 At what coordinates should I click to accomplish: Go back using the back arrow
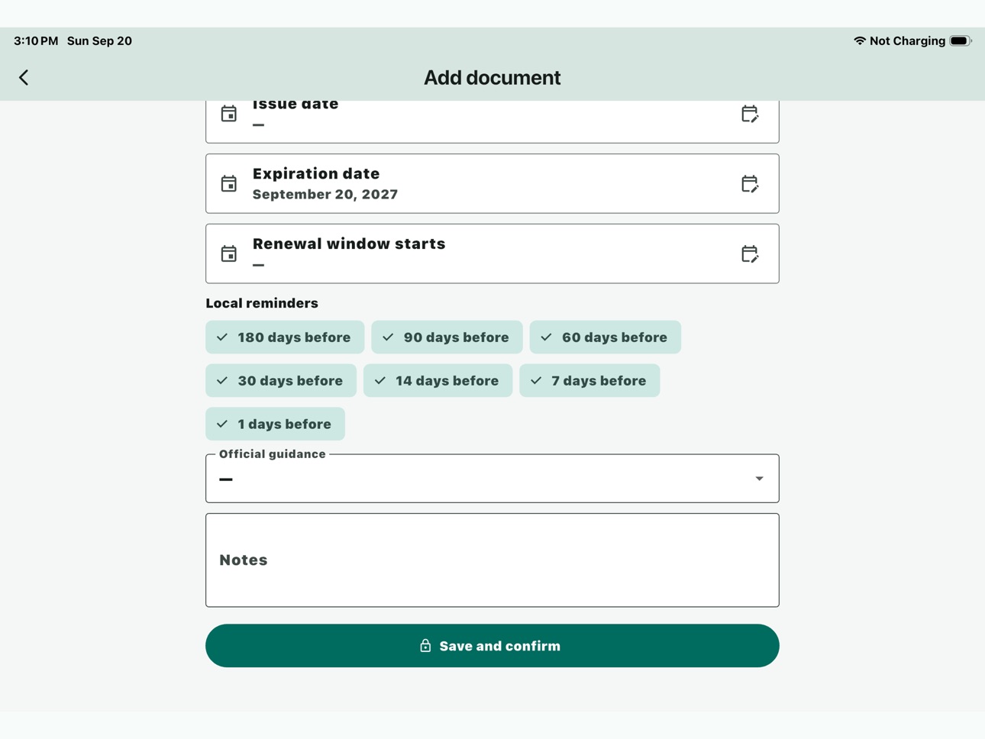point(24,77)
